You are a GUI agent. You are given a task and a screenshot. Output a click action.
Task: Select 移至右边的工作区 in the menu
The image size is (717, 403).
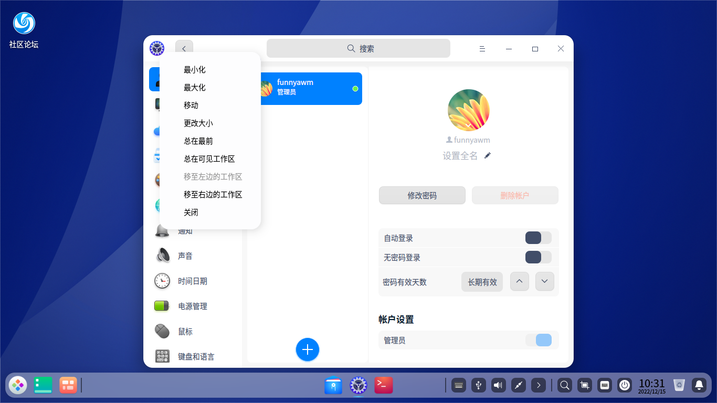tap(212, 194)
